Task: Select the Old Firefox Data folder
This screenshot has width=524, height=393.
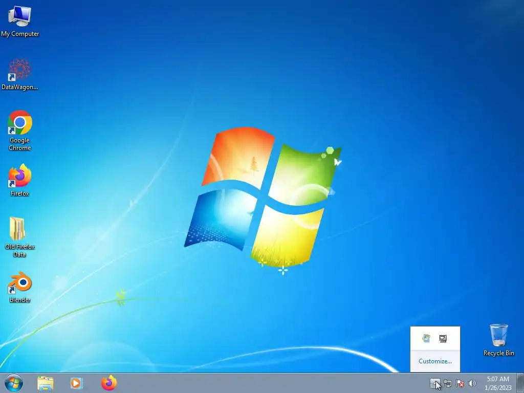Action: coord(20,237)
